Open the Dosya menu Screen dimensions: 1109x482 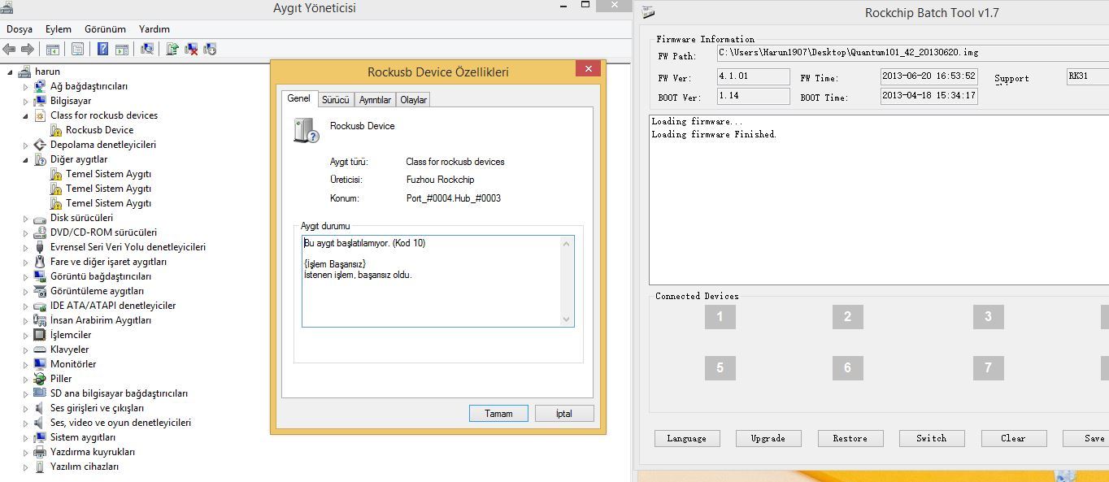coord(20,29)
